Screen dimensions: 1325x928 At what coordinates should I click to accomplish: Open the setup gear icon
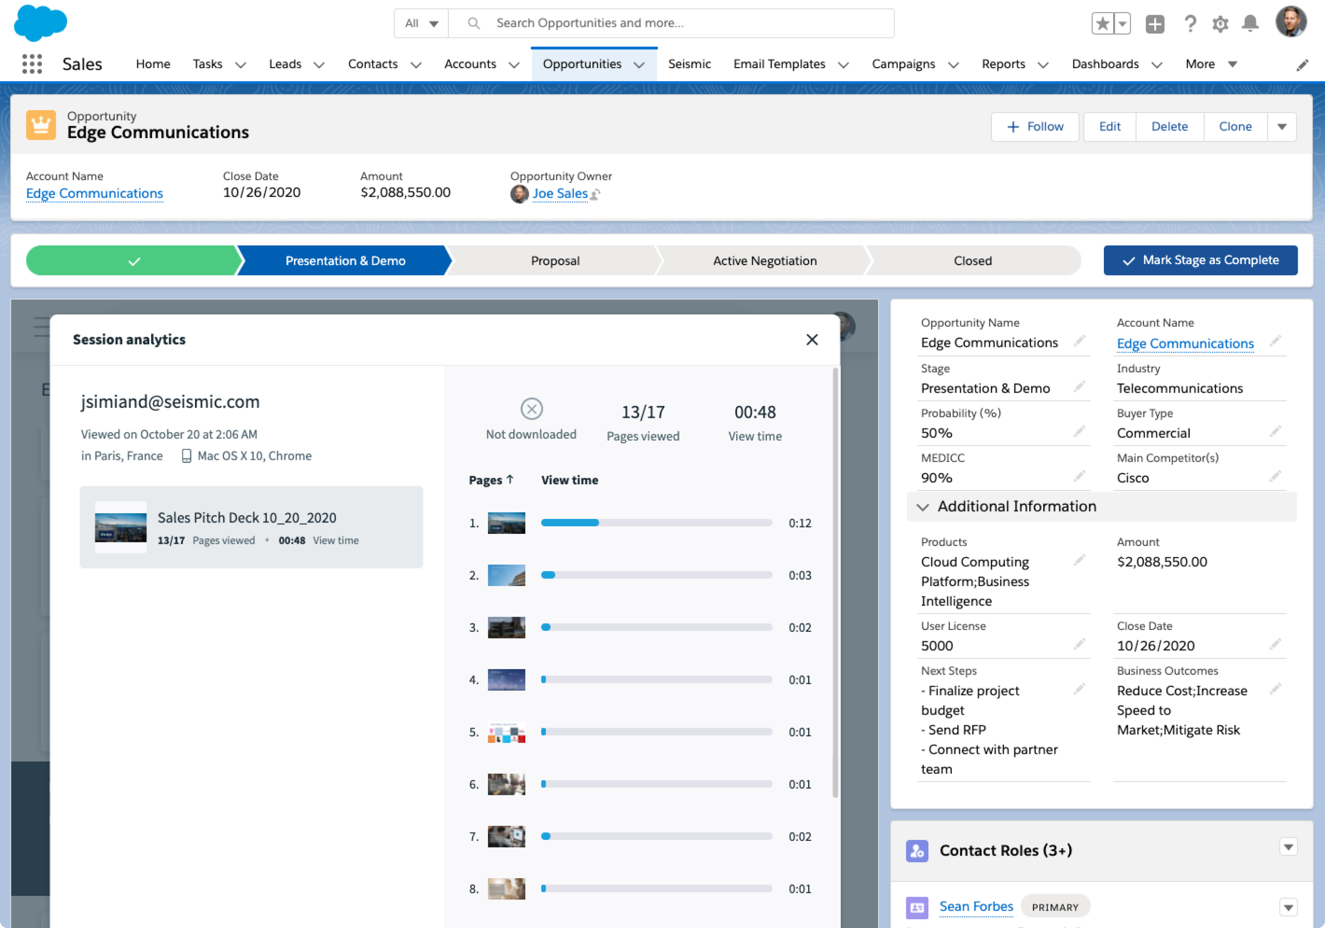pyautogui.click(x=1220, y=23)
